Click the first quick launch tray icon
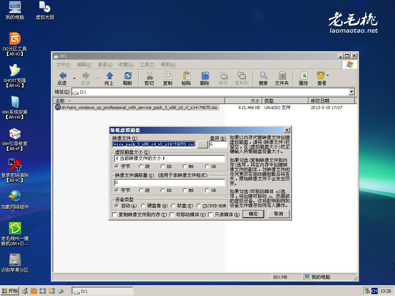Screen dimensions: 395x296 (25, 291)
